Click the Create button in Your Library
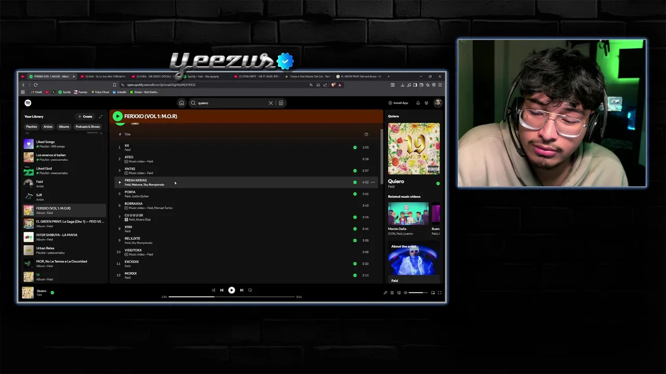666x374 pixels. click(85, 116)
